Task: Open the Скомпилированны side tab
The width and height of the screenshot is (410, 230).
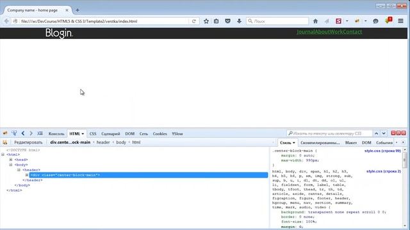Action: pos(320,142)
